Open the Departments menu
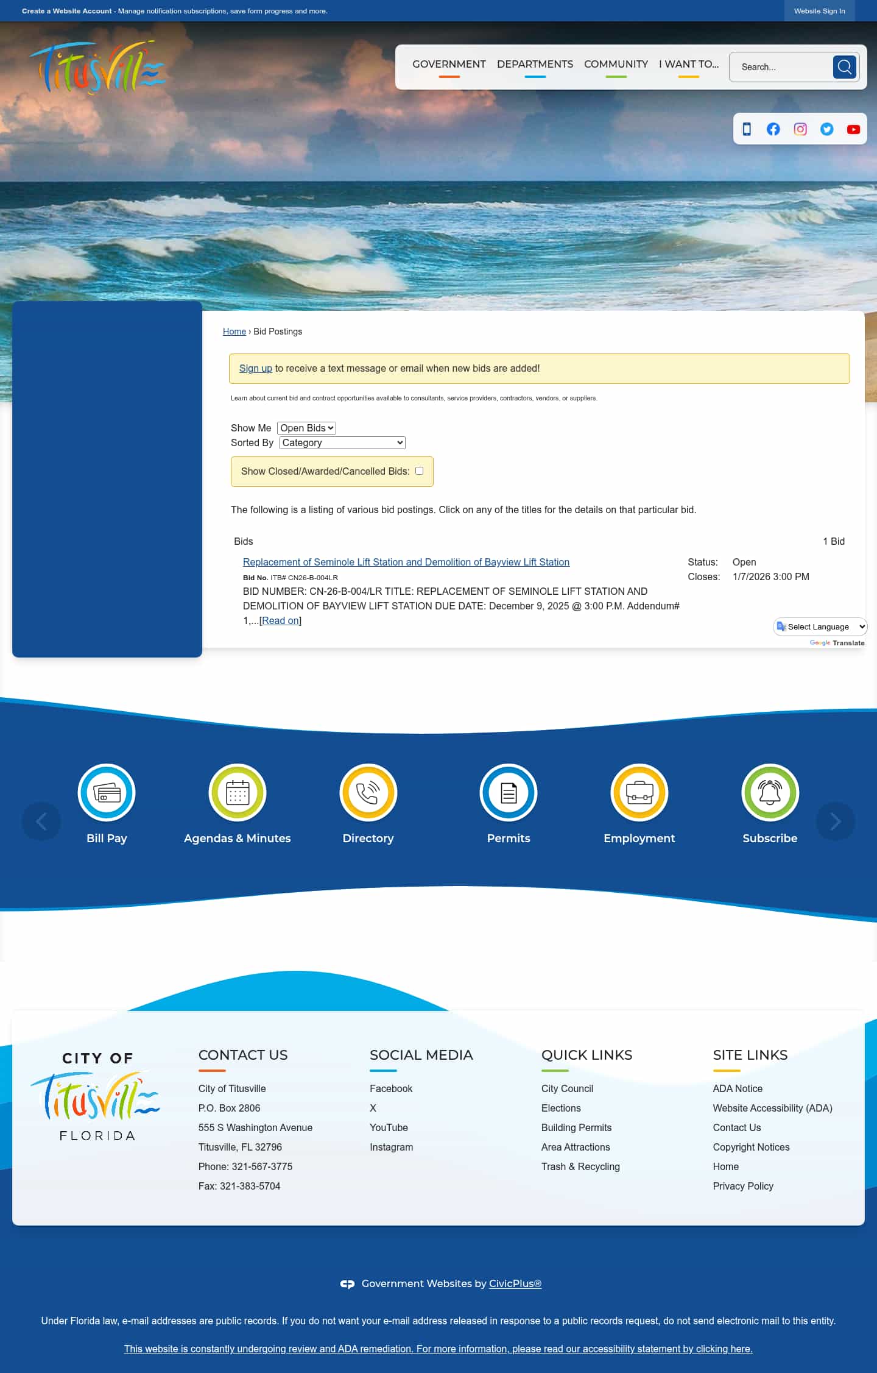 point(535,64)
